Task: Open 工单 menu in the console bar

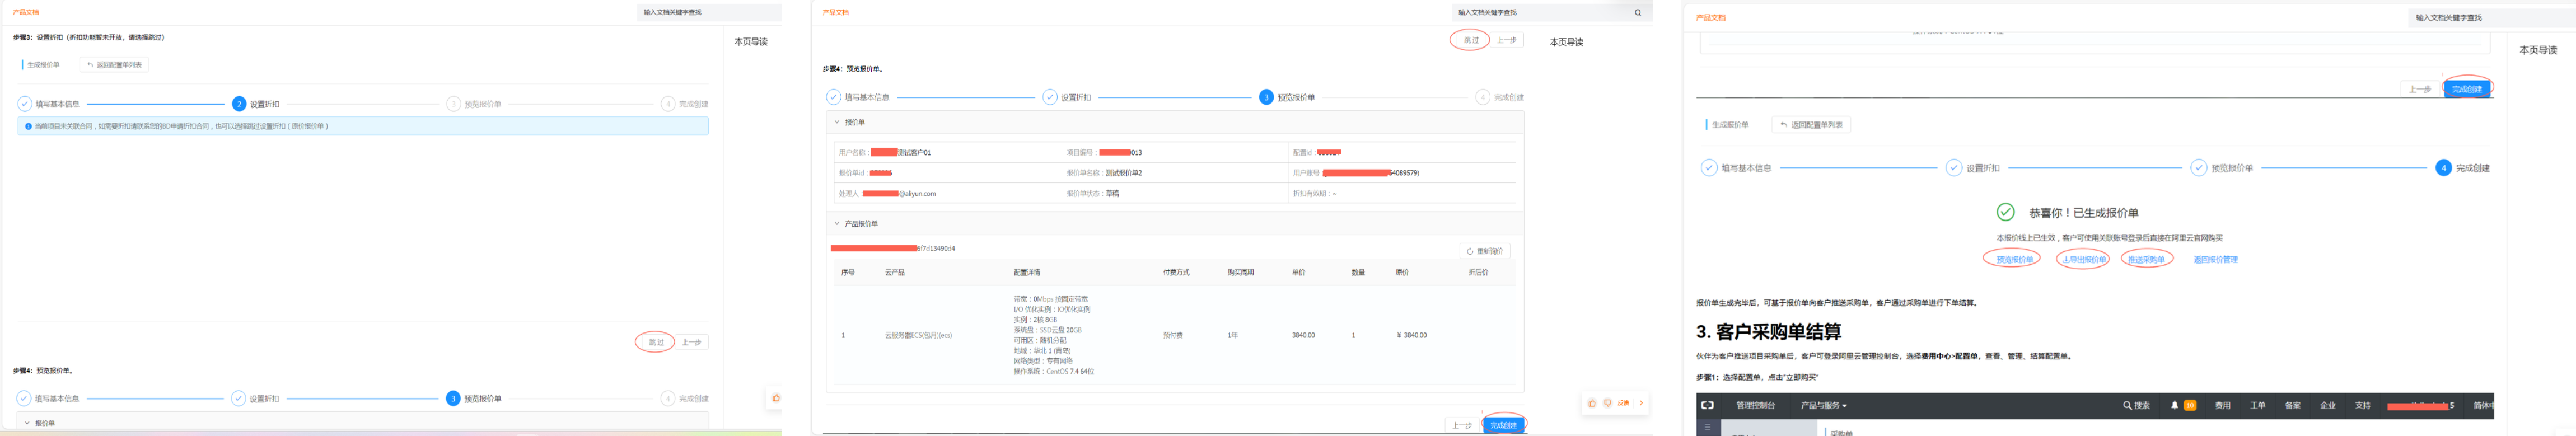Action: [x=2257, y=405]
